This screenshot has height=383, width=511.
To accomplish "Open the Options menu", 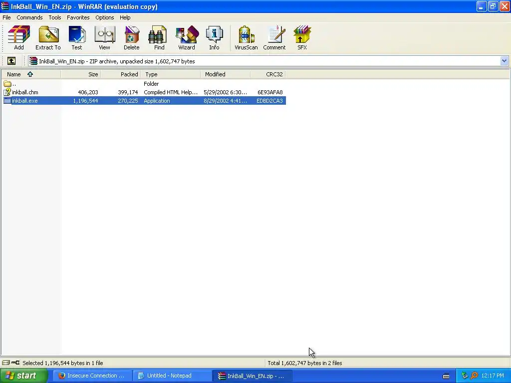I will click(x=105, y=17).
